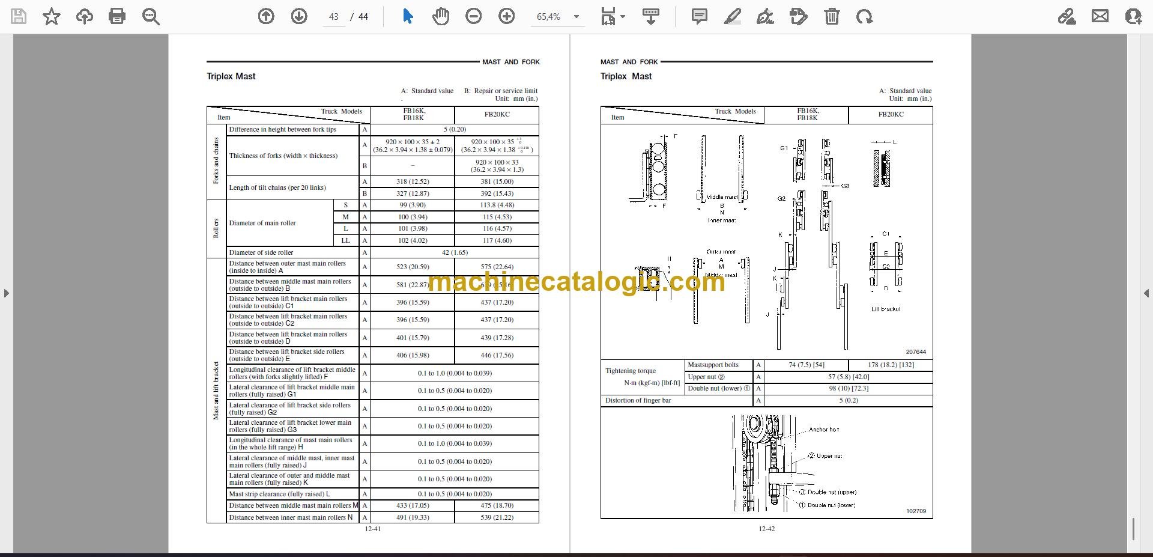Click the page number field showing 43
Screen dimensions: 1153x557
tap(334, 17)
